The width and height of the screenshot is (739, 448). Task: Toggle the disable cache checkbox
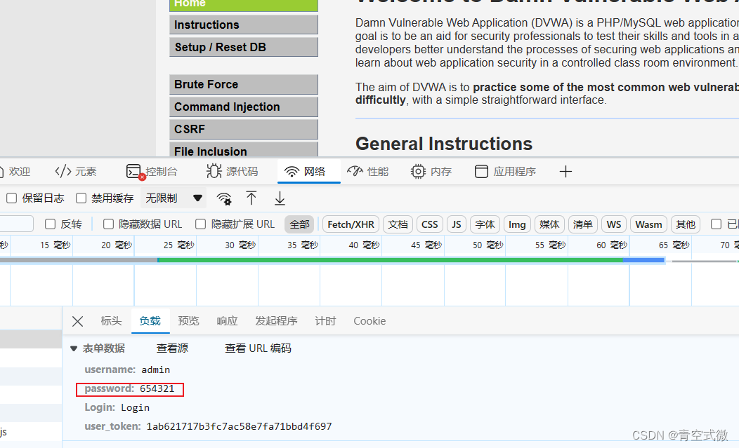pos(81,198)
